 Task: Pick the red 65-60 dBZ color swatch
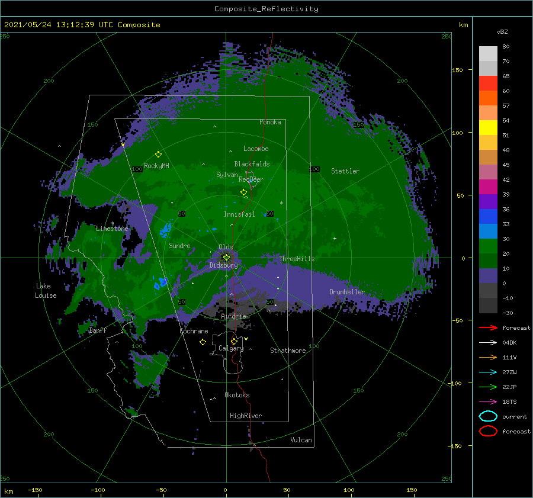click(488, 83)
